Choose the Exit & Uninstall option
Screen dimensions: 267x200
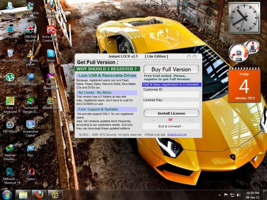[171, 126]
